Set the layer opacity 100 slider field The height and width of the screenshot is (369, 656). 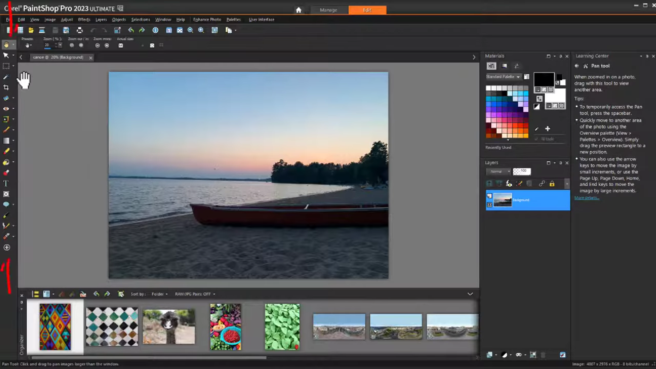pos(522,171)
